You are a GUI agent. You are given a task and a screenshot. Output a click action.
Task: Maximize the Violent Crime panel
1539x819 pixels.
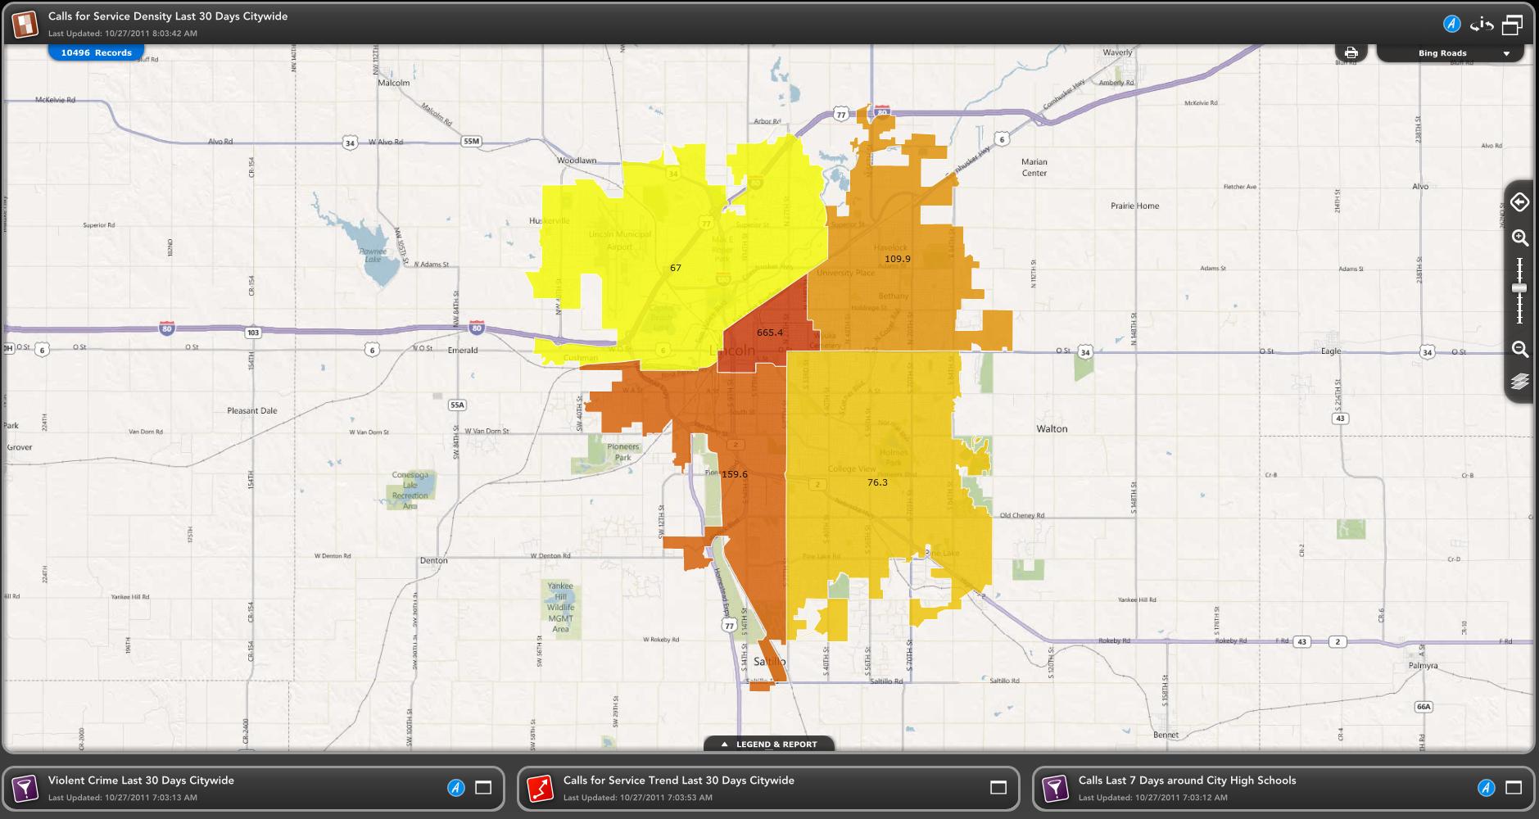pyautogui.click(x=483, y=788)
